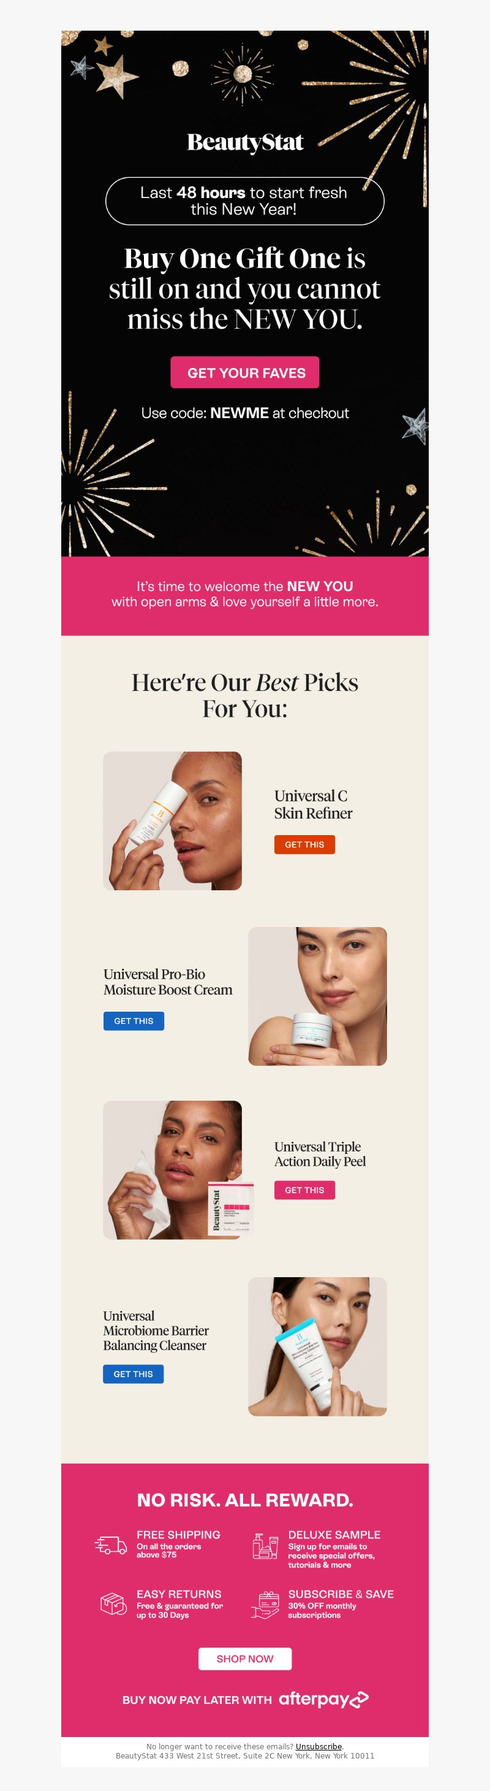Click the easy returns box icon

(114, 1604)
